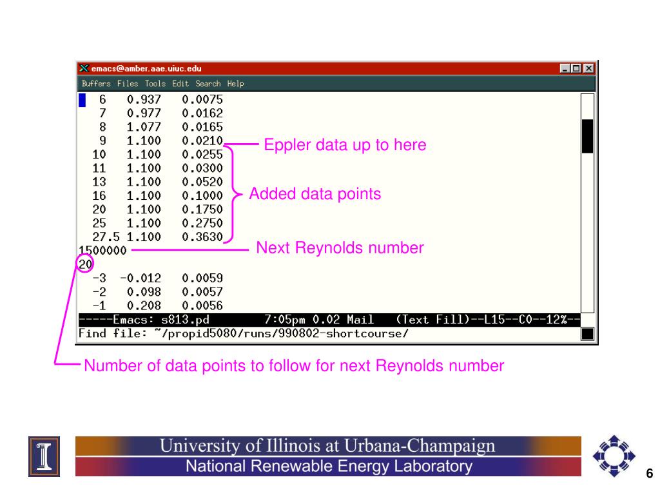Screen dimensions: 660x495
Task: Open the Buffers menu
Action: pyautogui.click(x=96, y=83)
